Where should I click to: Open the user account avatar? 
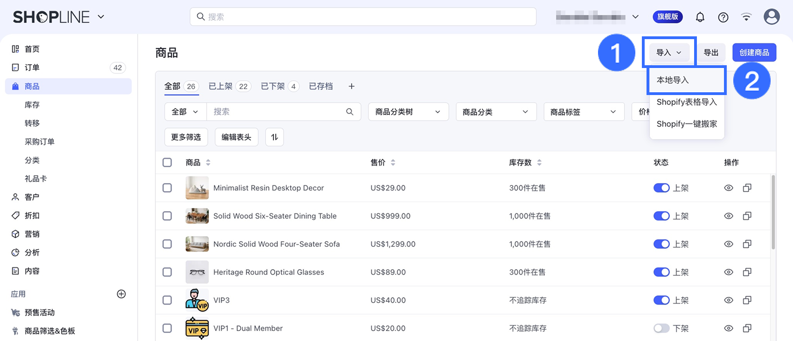point(772,17)
